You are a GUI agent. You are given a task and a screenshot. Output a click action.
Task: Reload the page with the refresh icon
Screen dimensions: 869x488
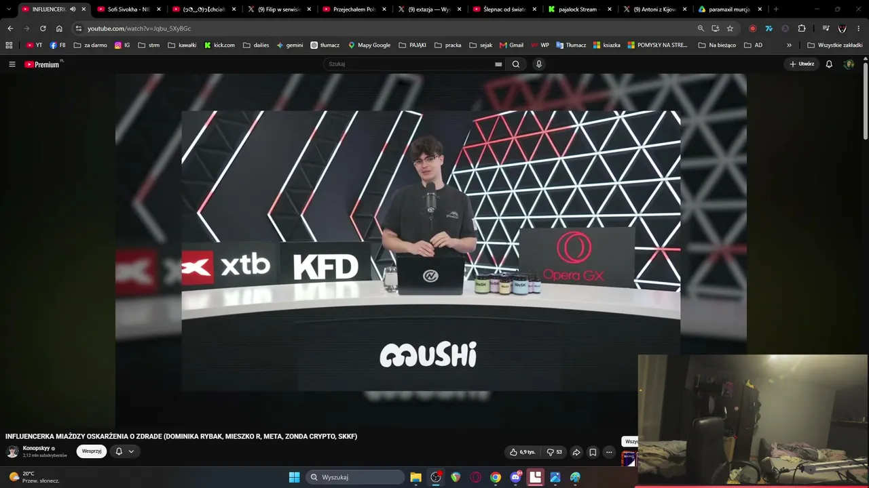pos(43,28)
